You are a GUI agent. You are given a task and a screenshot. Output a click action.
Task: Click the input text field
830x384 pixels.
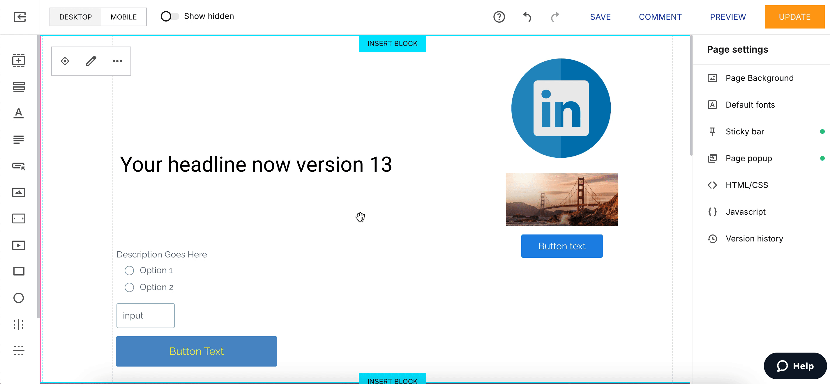[x=145, y=315]
